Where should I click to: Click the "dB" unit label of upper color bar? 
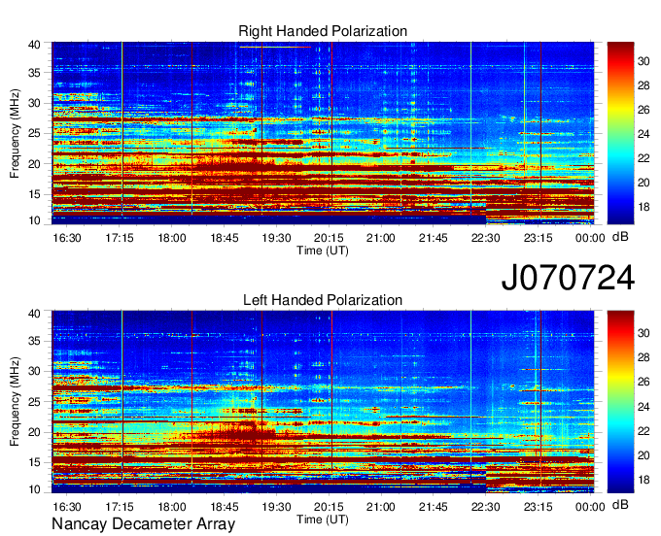click(x=620, y=237)
